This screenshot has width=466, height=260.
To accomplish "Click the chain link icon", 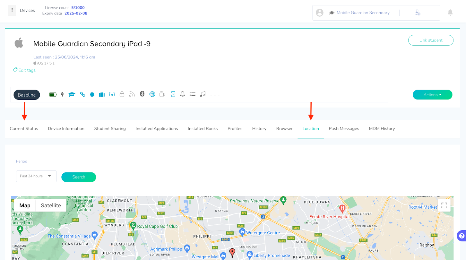I will 82,95.
